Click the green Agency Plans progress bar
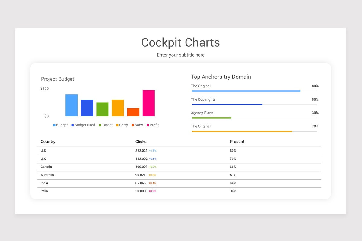 point(211,118)
